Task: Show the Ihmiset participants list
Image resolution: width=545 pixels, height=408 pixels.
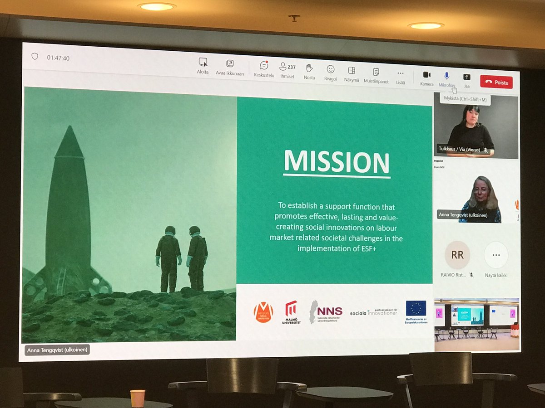Action: (x=287, y=70)
